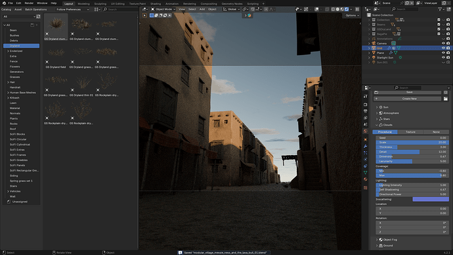Image resolution: width=453 pixels, height=255 pixels.
Task: Open the Scene properties tab
Action: [x=366, y=125]
